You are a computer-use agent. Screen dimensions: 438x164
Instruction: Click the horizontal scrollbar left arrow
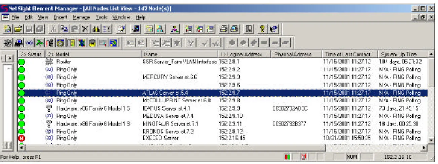coord(22,147)
